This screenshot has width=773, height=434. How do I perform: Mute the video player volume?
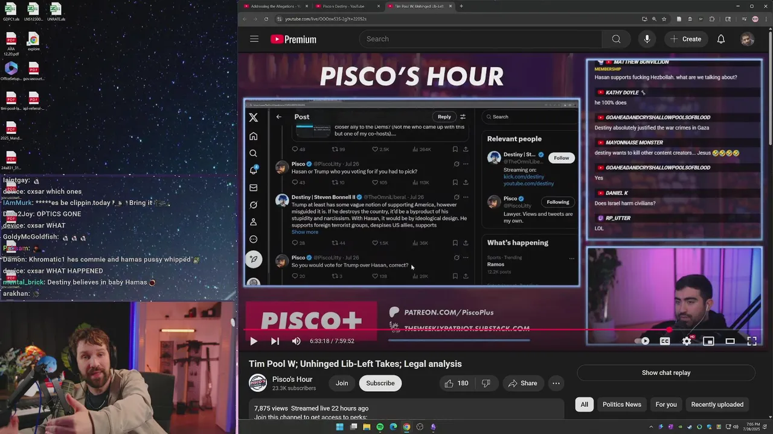coord(296,341)
